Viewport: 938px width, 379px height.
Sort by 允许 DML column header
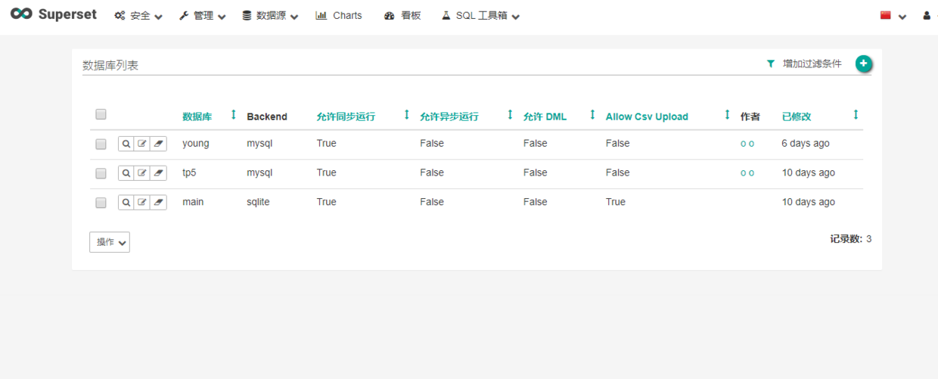click(545, 116)
